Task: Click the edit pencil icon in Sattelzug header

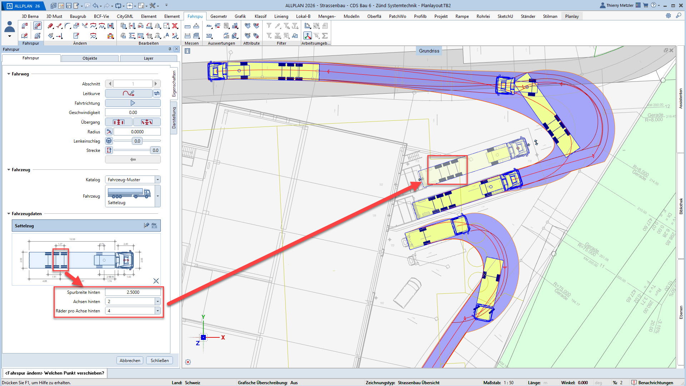Action: coord(146,226)
